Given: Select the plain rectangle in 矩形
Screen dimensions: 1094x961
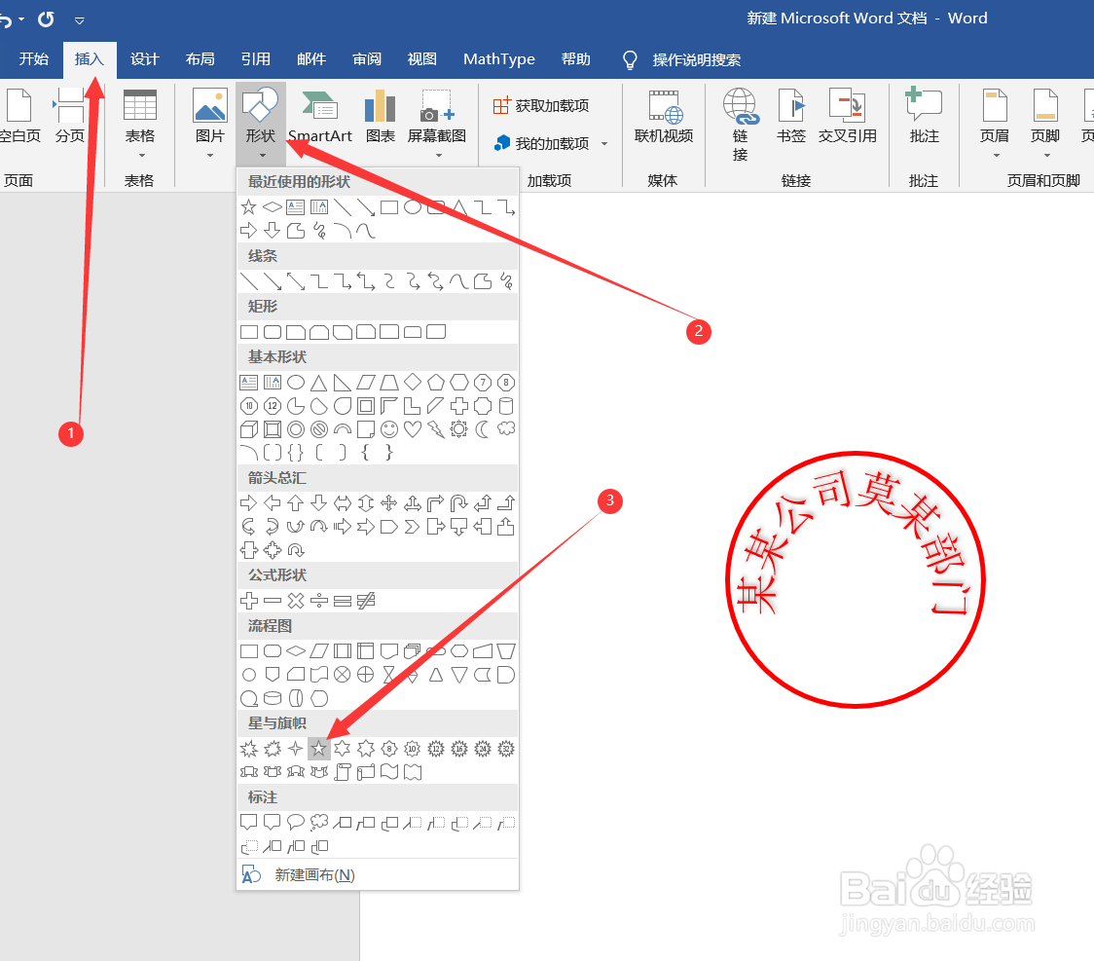Looking at the screenshot, I should 248,331.
